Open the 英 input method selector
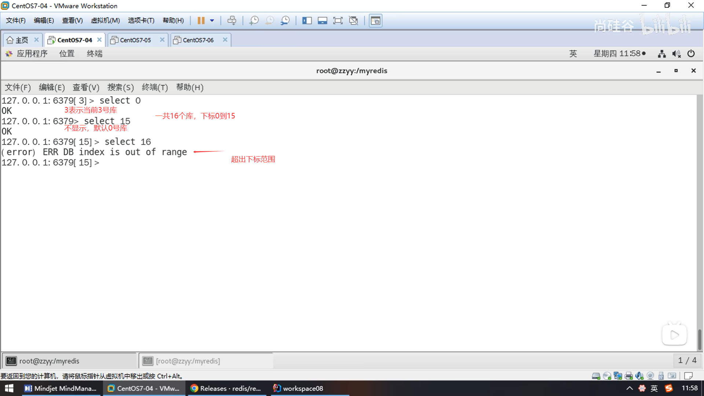The height and width of the screenshot is (396, 704). pos(573,54)
